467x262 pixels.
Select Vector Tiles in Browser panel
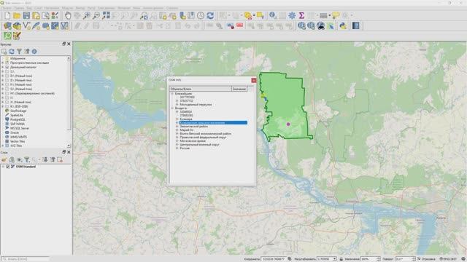[x=18, y=141]
